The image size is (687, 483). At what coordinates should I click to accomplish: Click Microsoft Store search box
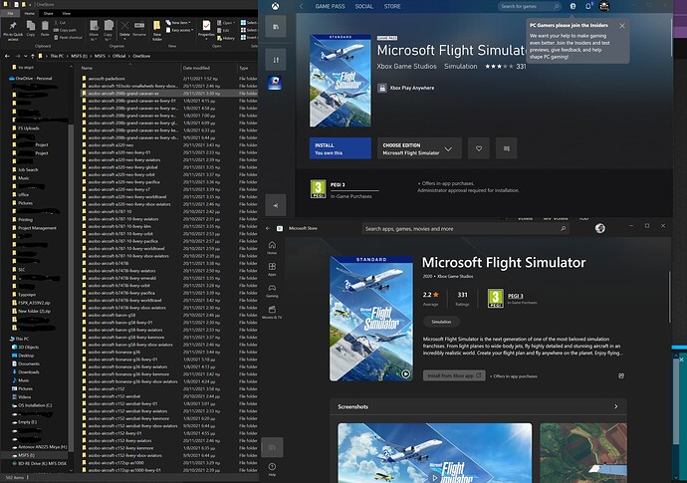[465, 229]
